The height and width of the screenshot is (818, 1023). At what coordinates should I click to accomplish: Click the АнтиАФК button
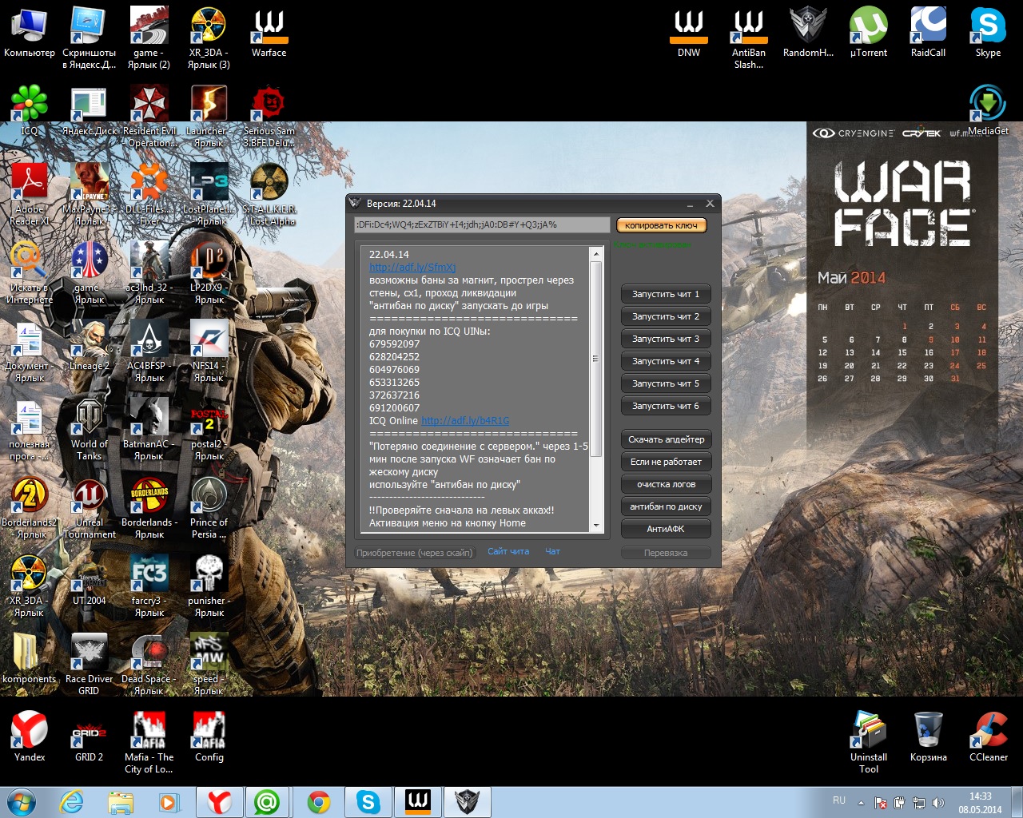[666, 529]
